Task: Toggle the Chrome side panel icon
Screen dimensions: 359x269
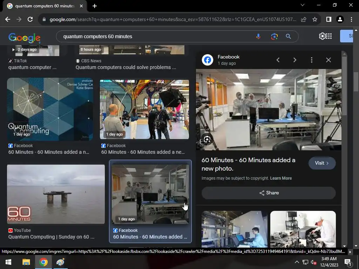Action: [329, 20]
